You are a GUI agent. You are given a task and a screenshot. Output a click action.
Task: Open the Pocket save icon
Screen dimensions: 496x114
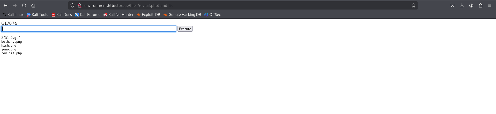(453, 5)
